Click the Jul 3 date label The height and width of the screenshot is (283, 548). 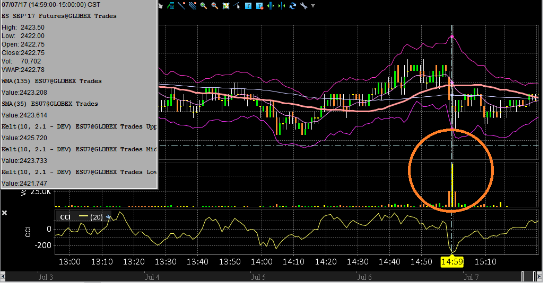click(46, 277)
